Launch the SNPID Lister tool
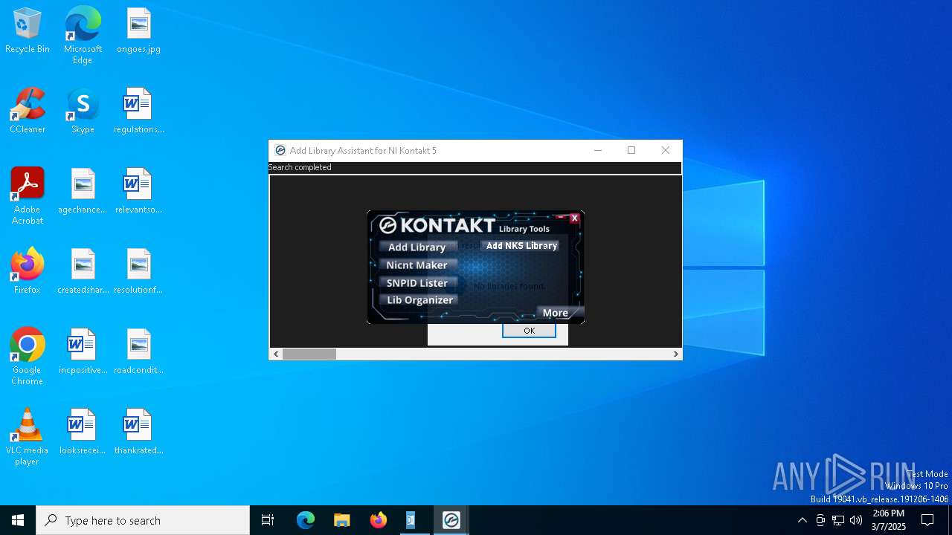952x535 pixels. click(x=416, y=282)
